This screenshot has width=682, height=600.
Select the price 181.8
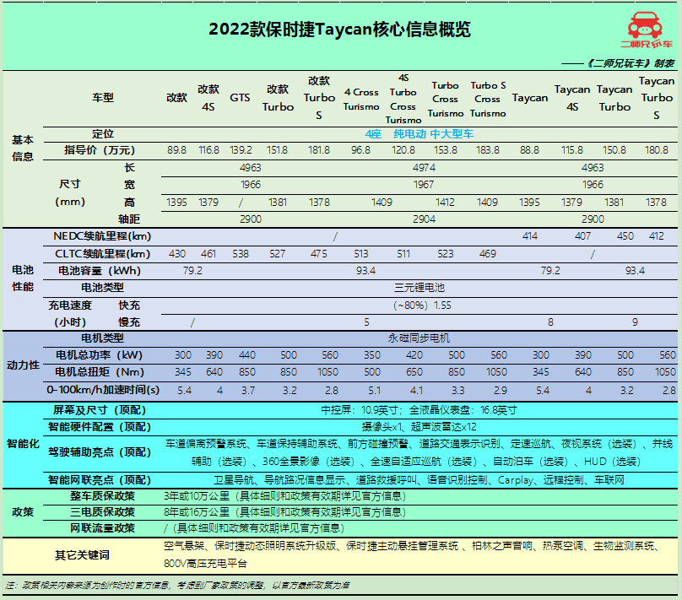319,150
